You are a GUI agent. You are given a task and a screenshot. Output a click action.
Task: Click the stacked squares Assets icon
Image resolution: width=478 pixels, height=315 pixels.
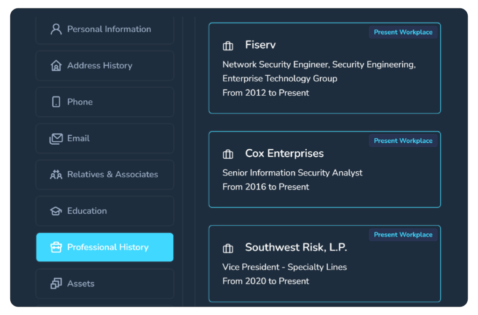click(56, 283)
